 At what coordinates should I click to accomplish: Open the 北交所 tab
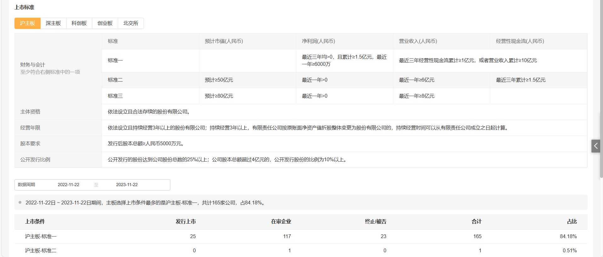[131, 23]
